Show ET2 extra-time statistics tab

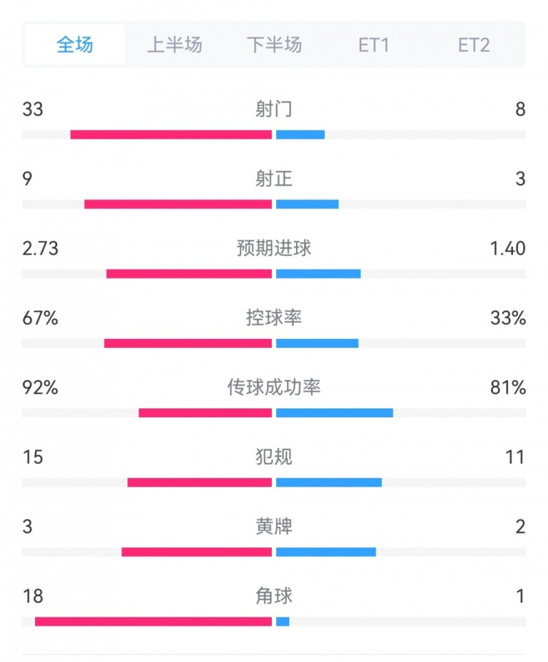click(x=473, y=45)
